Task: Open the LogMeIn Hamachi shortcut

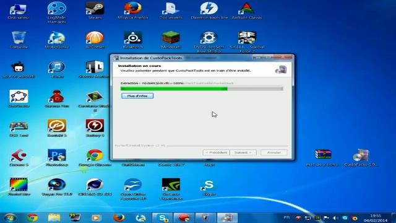Action: click(57, 12)
